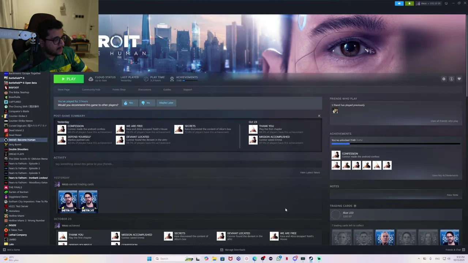Open the WE ARE FREE achievement in summary

click(x=120, y=129)
